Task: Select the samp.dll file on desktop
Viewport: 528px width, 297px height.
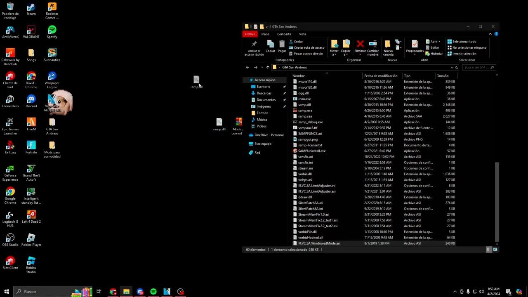Action: [x=219, y=125]
